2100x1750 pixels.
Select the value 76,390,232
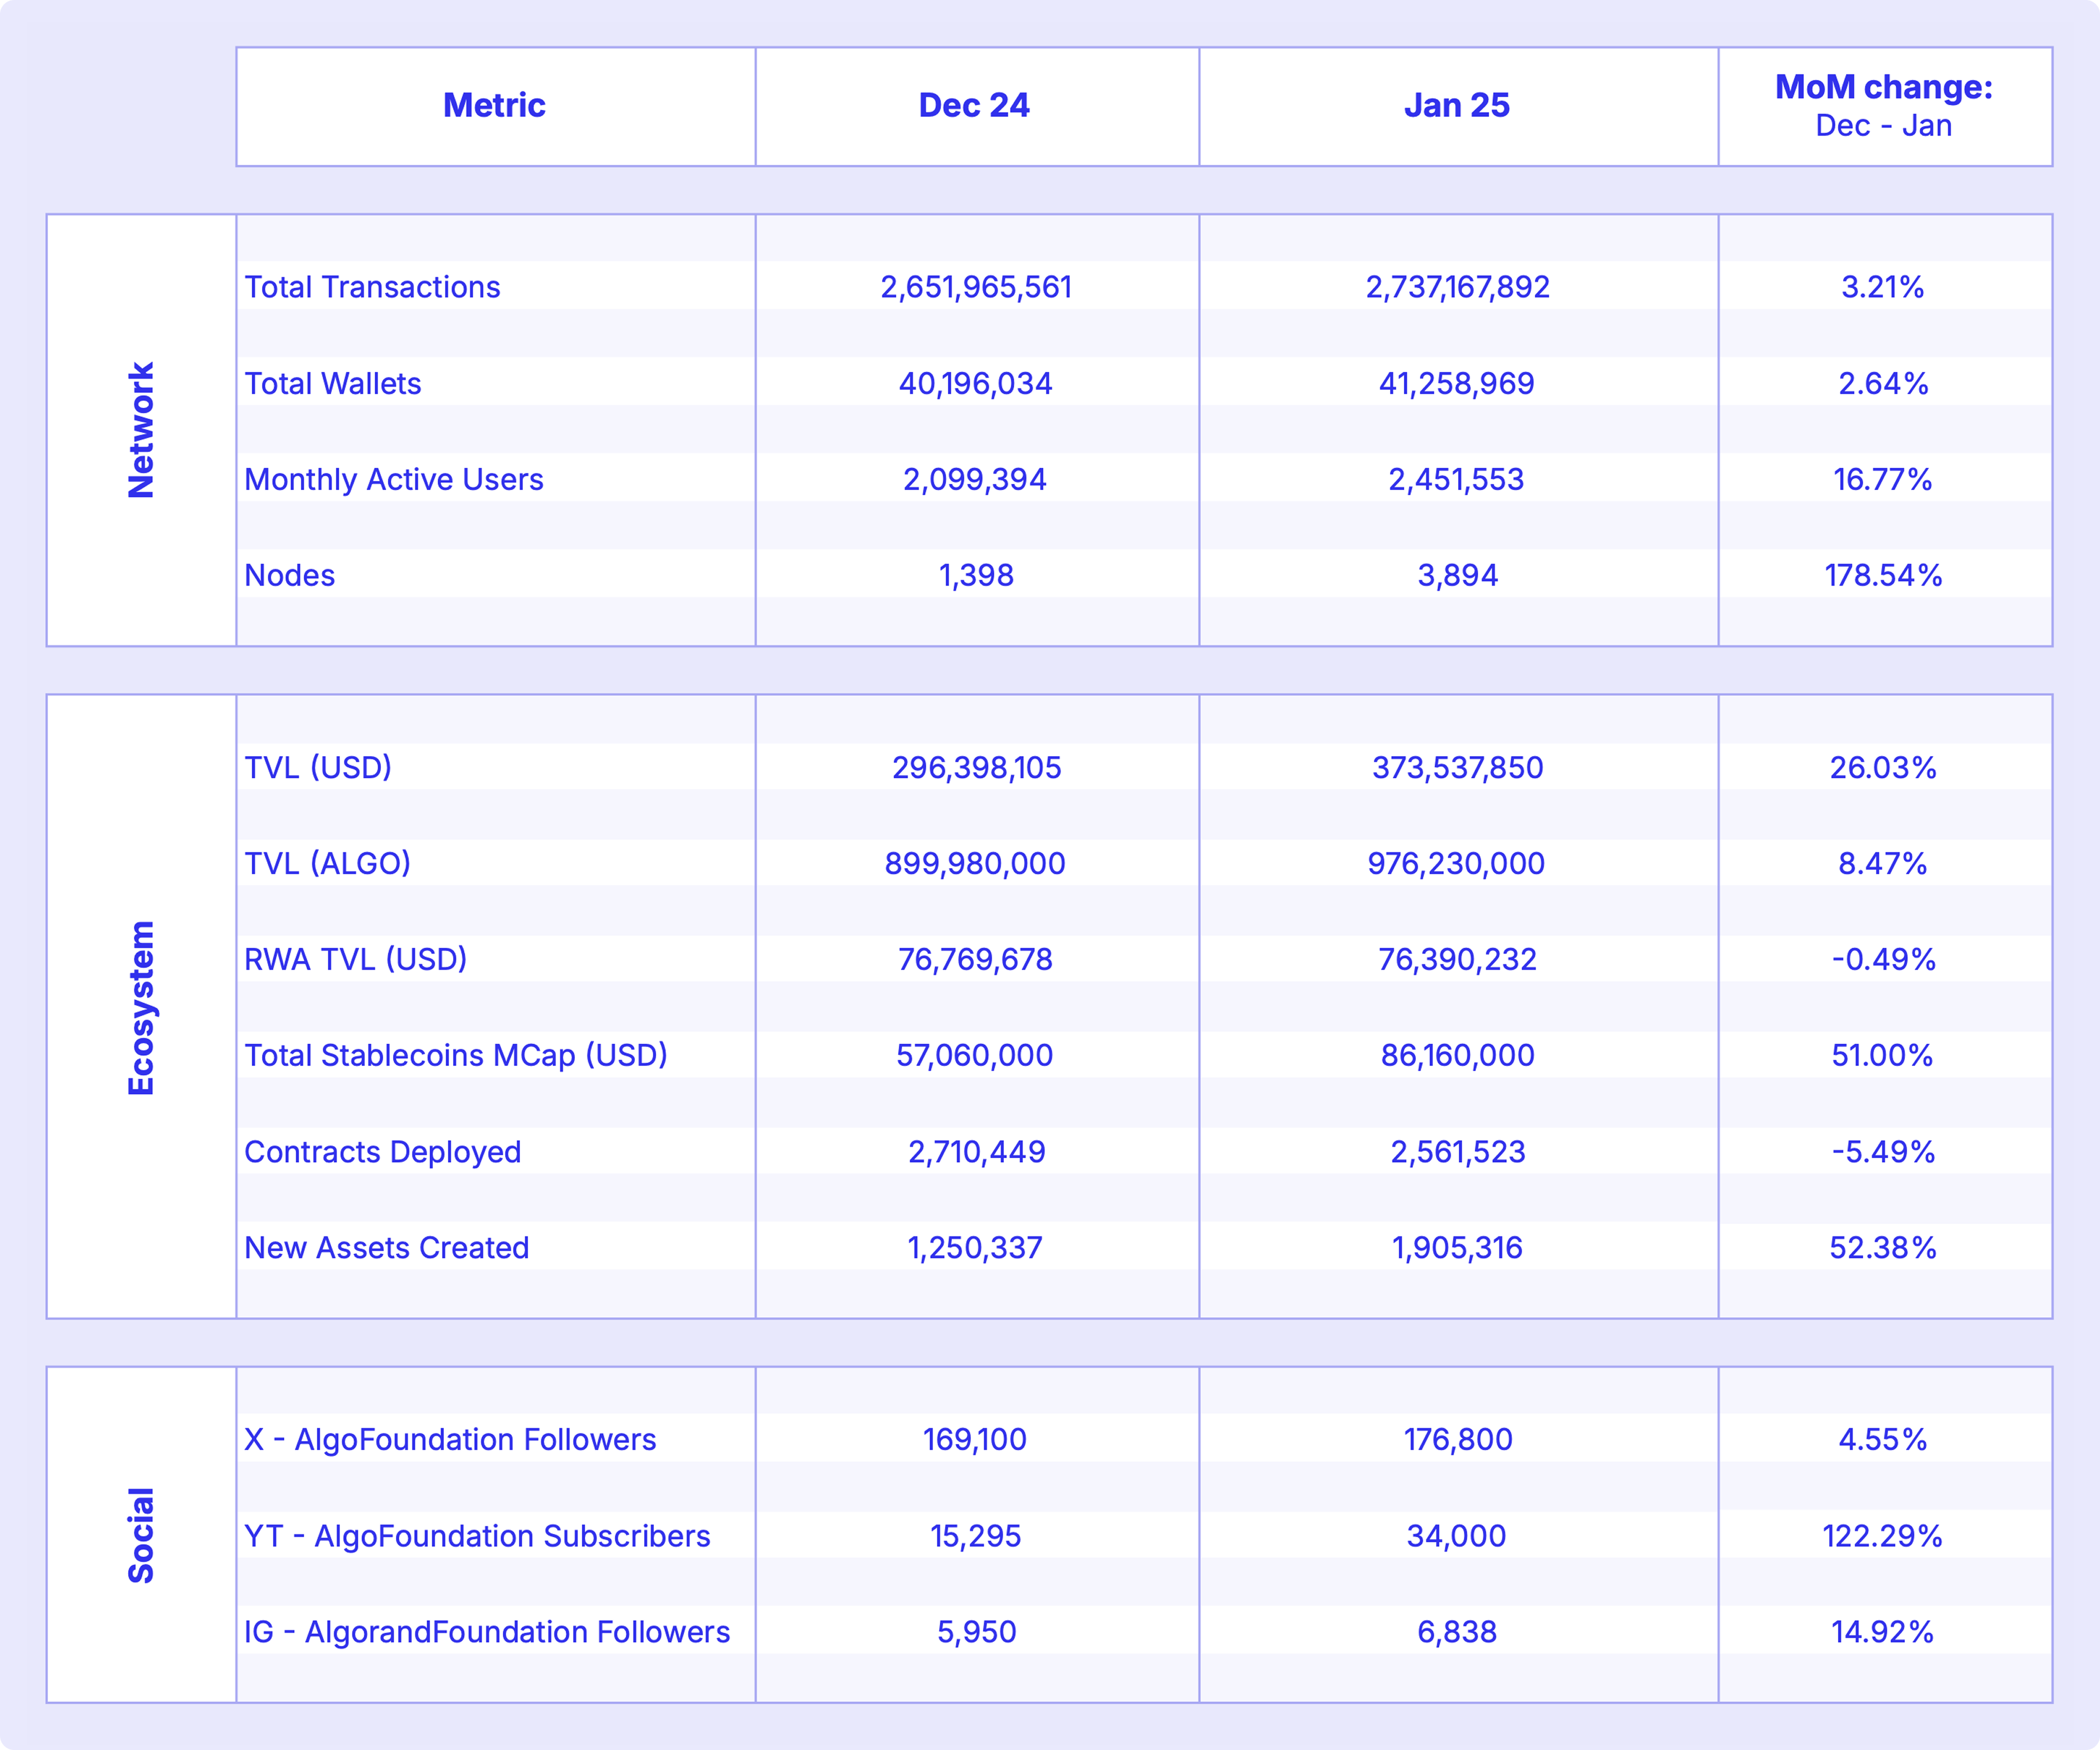pyautogui.click(x=1458, y=959)
